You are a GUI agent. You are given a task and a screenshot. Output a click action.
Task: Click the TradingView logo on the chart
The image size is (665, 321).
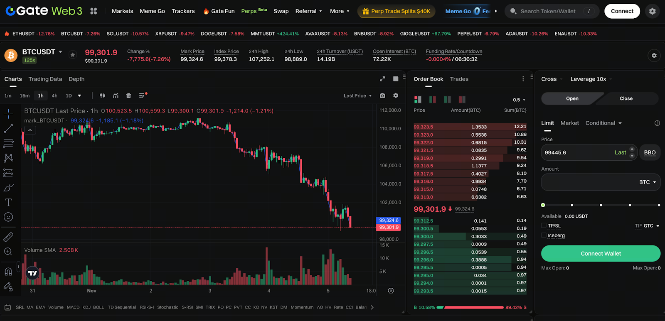(32, 273)
